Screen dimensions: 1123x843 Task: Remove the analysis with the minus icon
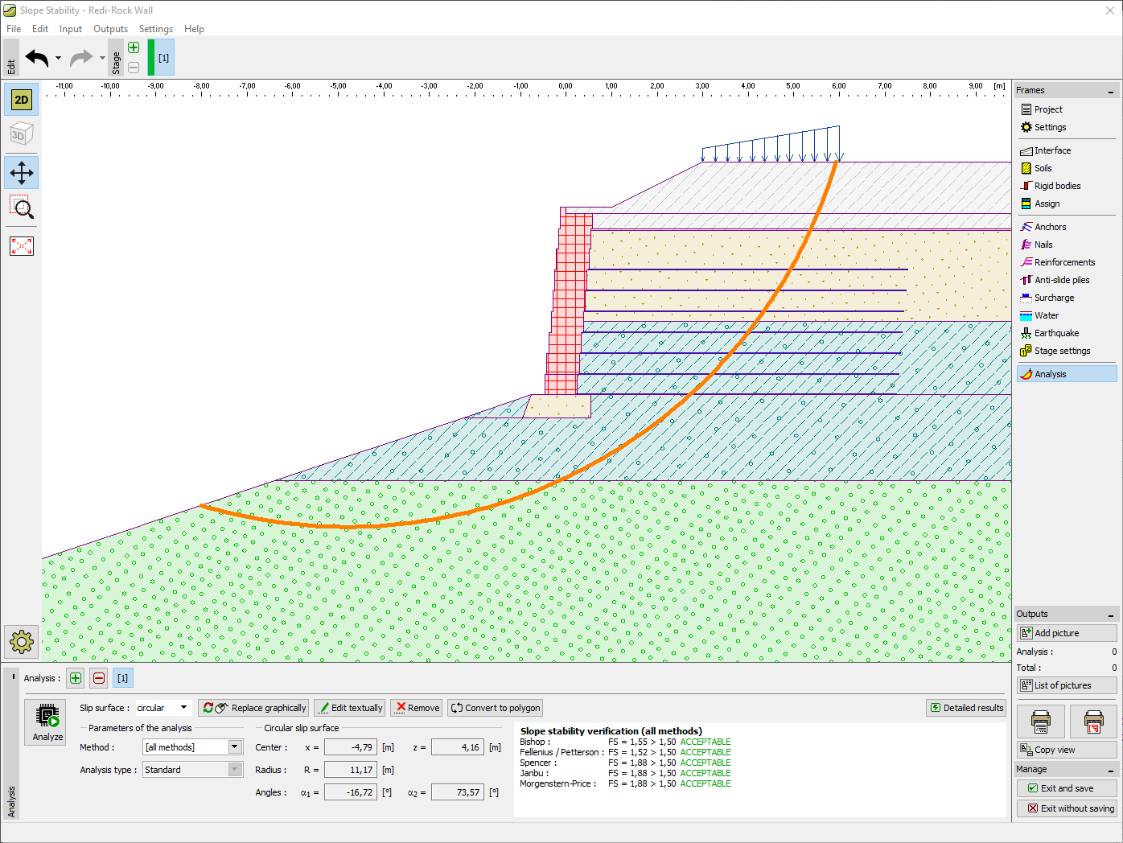(x=98, y=678)
